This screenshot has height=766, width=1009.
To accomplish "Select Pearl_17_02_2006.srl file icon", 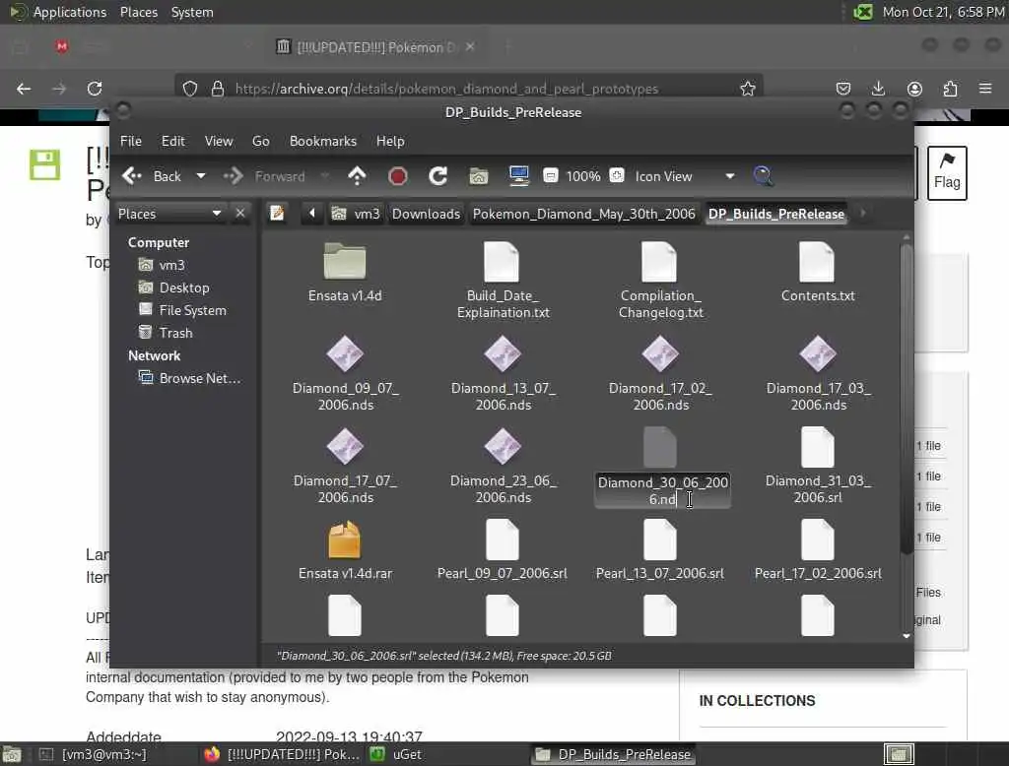I will click(x=818, y=541).
